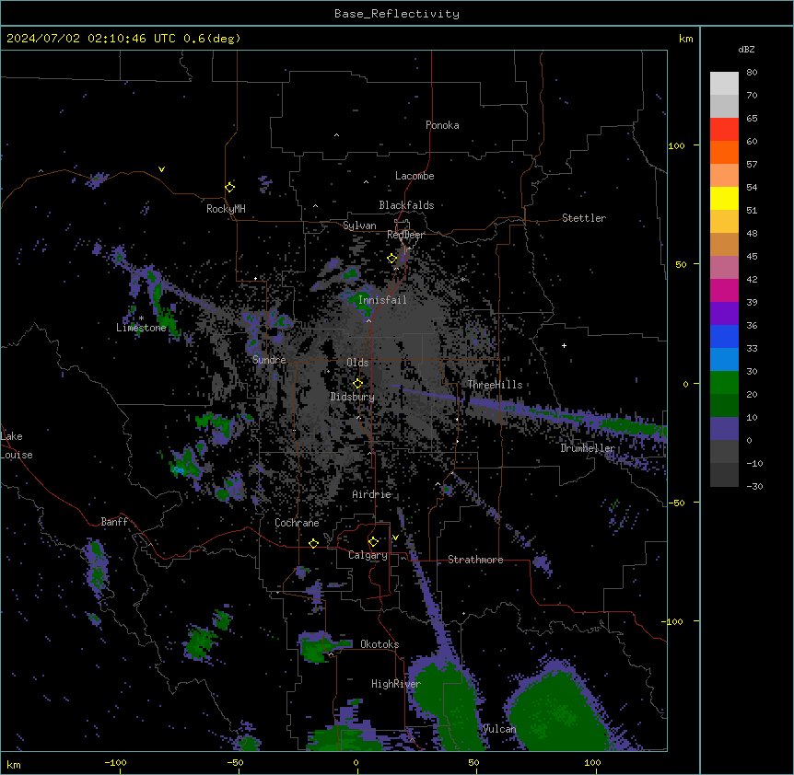This screenshot has height=775, width=794.
Task: Pick the yellow 51–54 dBZ legend swatch
Action: coord(724,198)
